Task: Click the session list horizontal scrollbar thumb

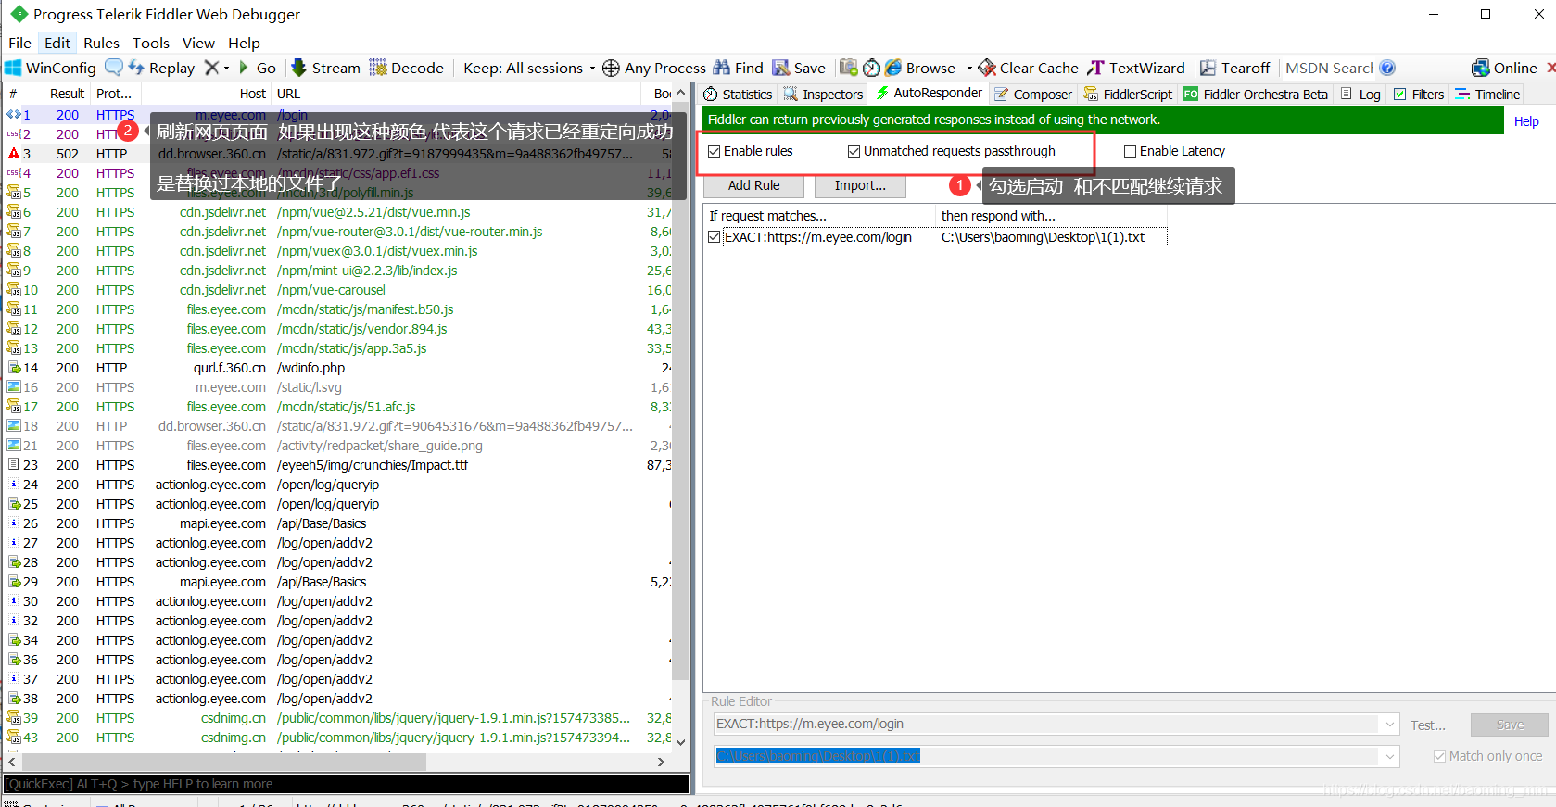Action: point(222,762)
